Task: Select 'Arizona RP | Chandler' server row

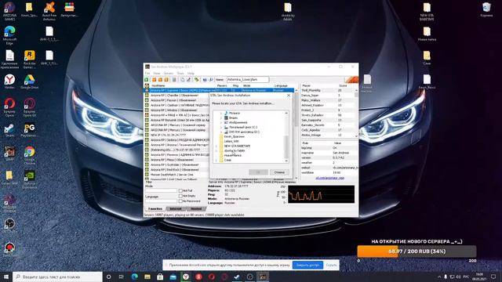Action: pyautogui.click(x=176, y=96)
